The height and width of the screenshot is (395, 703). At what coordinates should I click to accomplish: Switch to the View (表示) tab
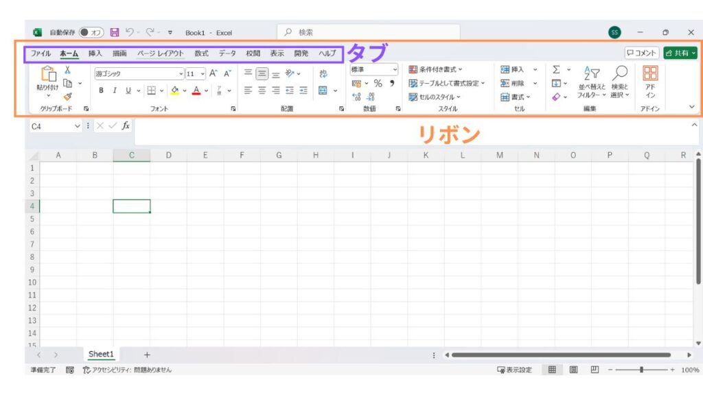(277, 53)
